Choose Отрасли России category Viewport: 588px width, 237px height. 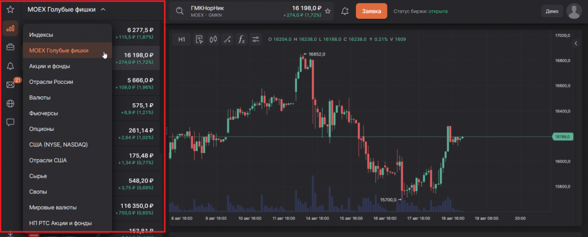pyautogui.click(x=68, y=81)
